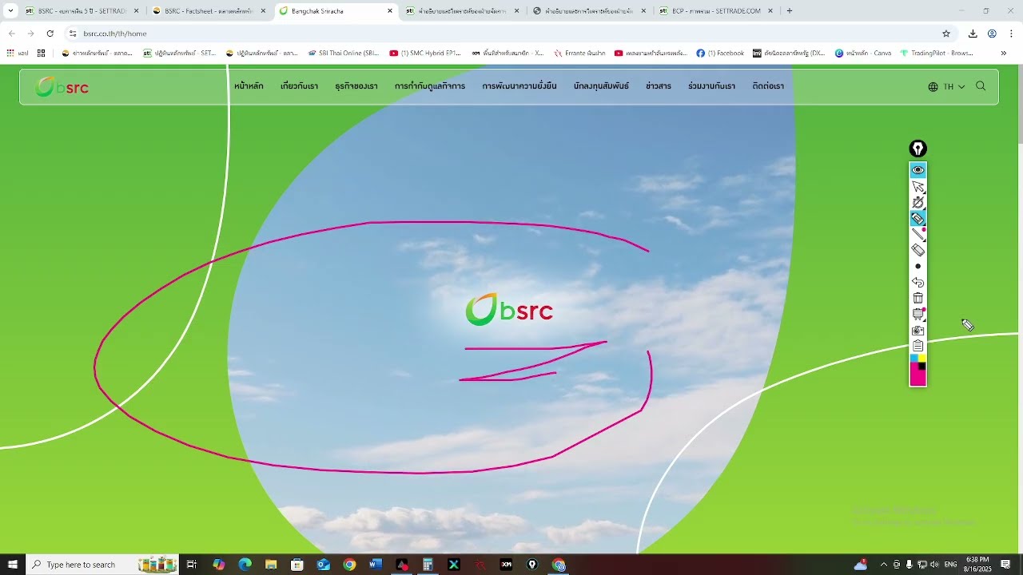Open the Errante bookmark

(579, 54)
